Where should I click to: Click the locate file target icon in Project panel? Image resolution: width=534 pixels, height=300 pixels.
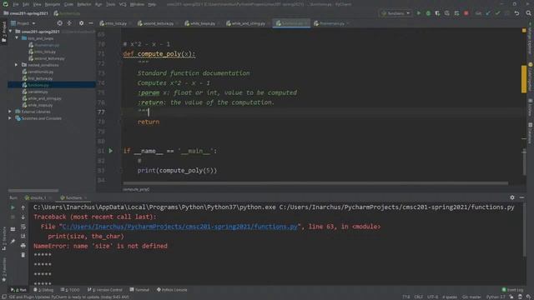pyautogui.click(x=59, y=23)
